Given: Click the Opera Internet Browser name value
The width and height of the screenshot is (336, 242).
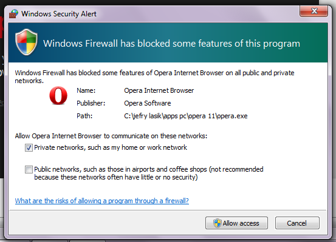Looking at the screenshot, I should (x=159, y=90).
